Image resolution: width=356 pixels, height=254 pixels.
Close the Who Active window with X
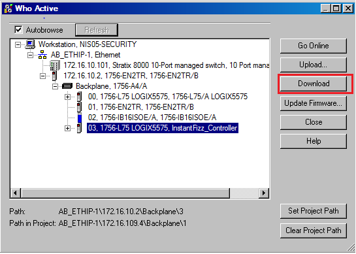[348, 8]
